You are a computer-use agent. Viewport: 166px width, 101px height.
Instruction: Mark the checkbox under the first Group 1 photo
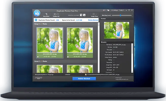(38, 57)
